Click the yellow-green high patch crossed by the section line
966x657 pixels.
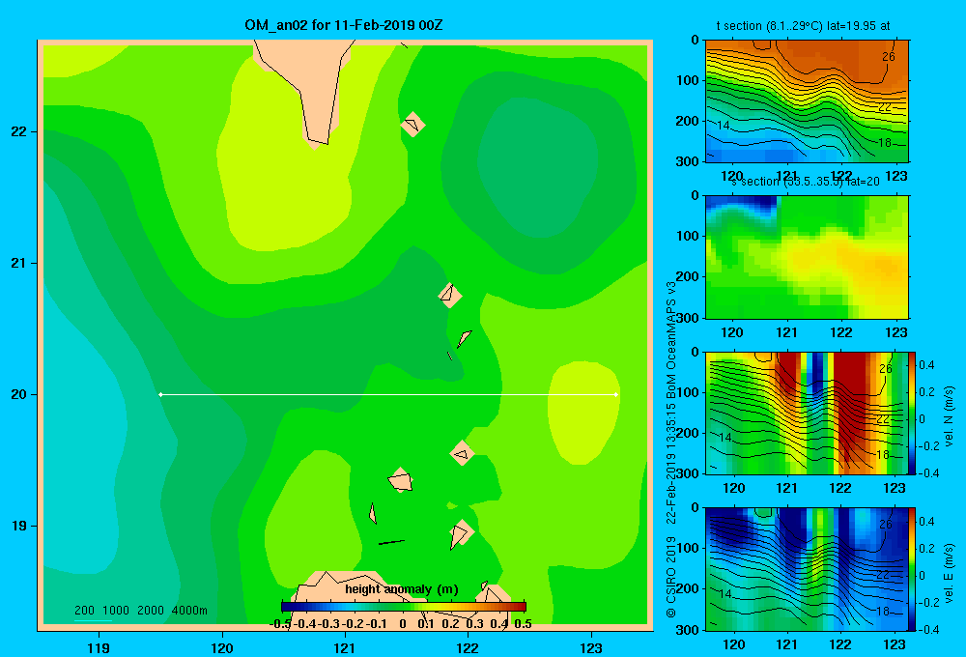click(582, 412)
